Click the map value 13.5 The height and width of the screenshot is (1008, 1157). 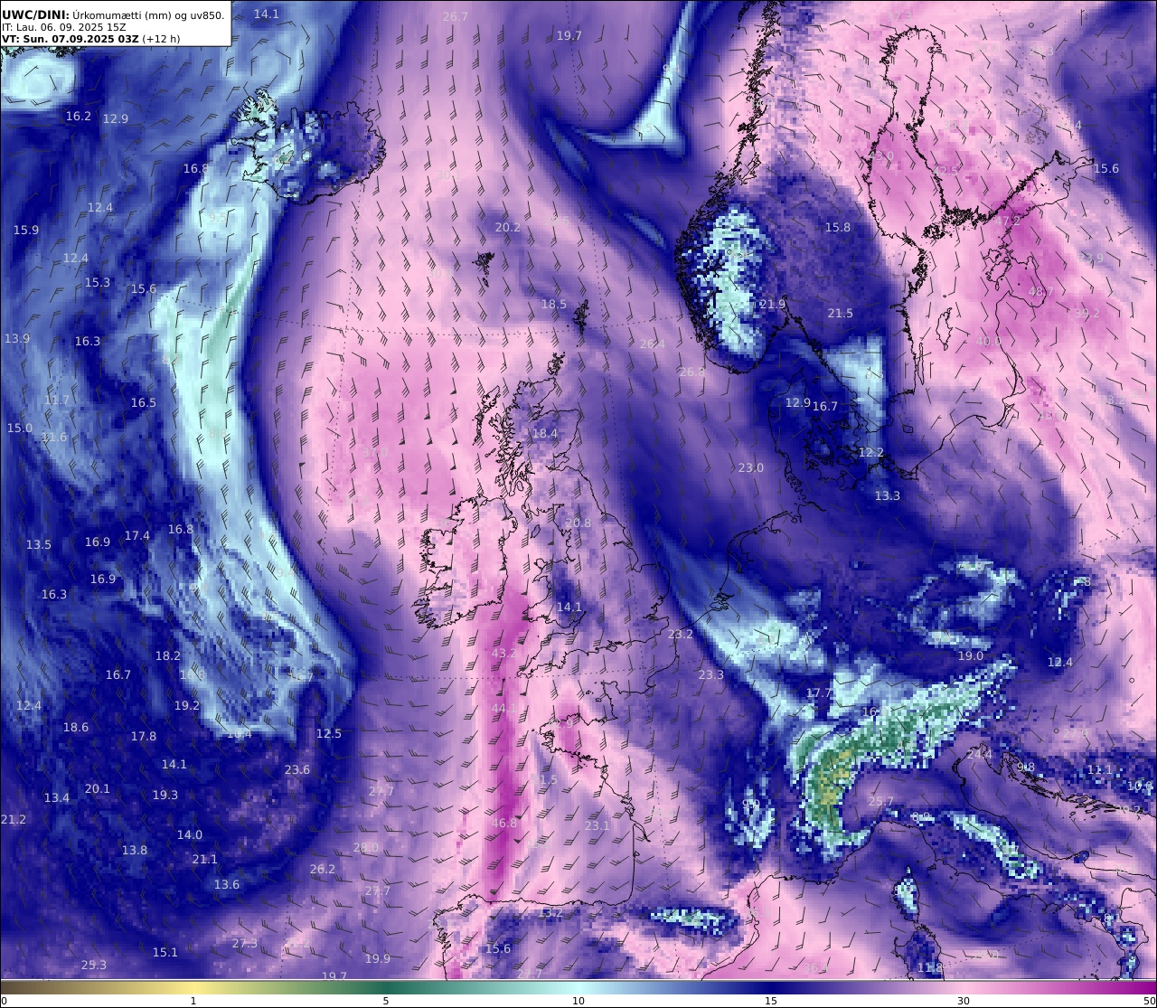coord(39,545)
